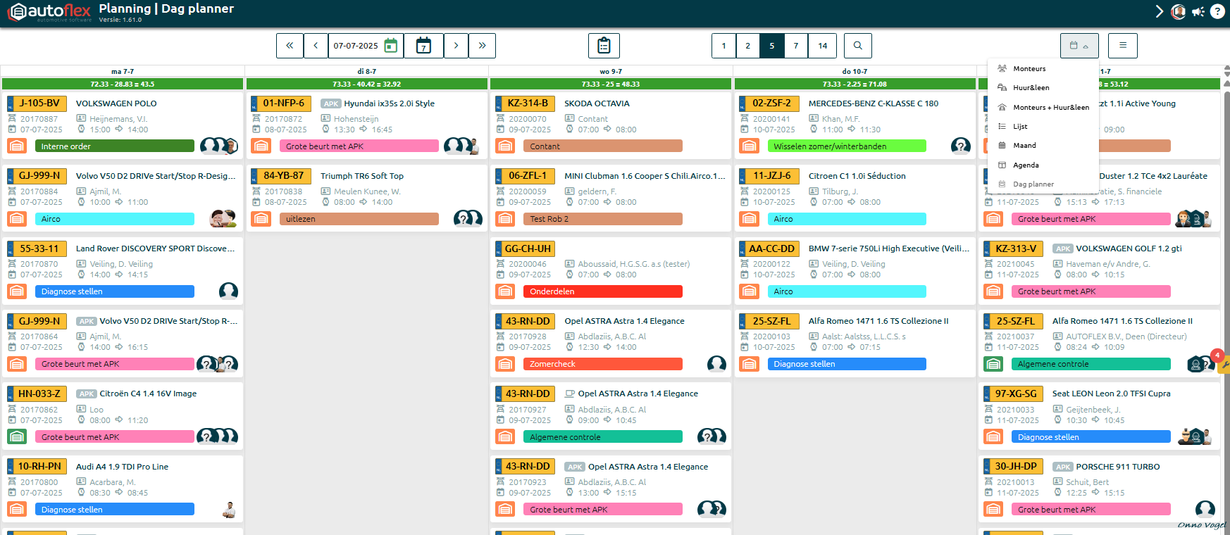The width and height of the screenshot is (1230, 535).
Task: Select Dag planner menu entry
Action: 1043,184
